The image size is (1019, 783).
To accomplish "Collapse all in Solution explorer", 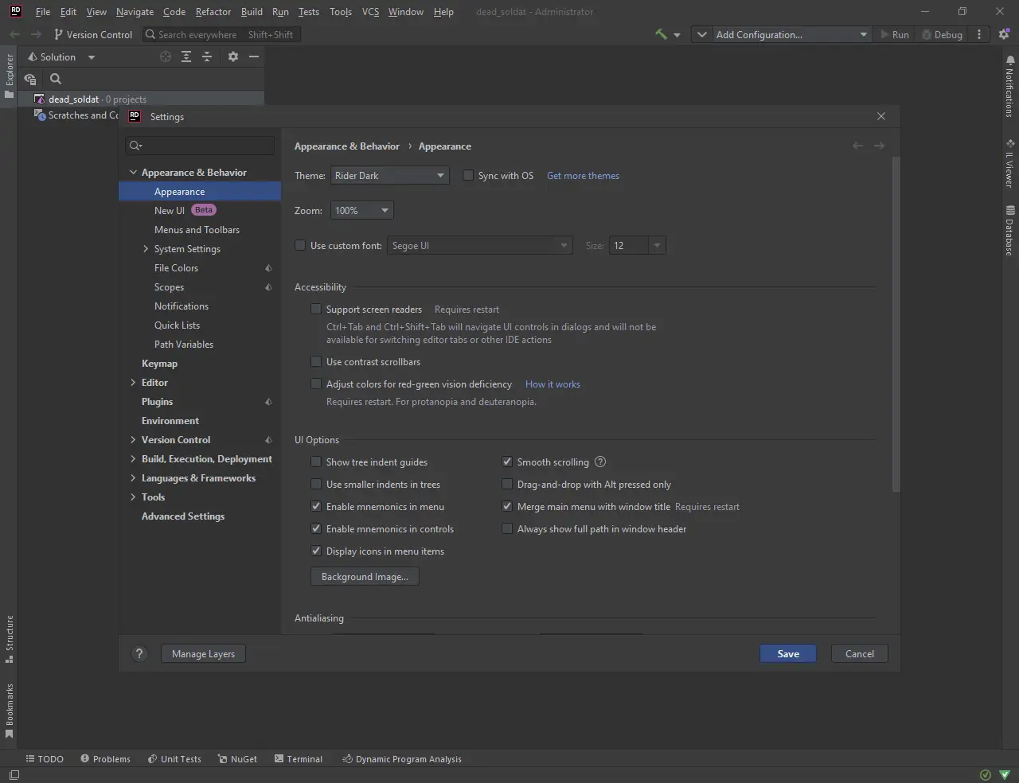I will click(x=207, y=56).
